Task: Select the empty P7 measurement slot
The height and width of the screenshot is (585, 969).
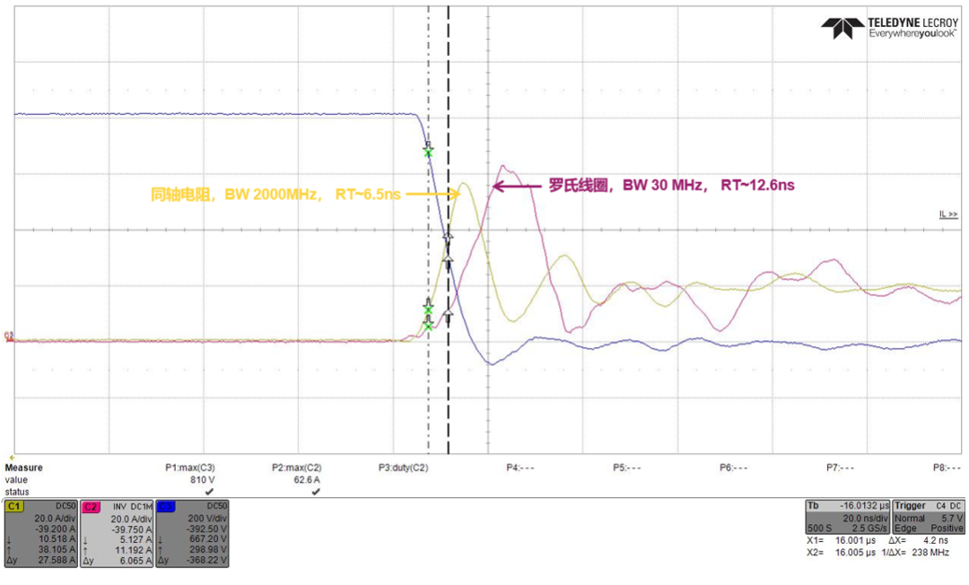Action: 841,467
